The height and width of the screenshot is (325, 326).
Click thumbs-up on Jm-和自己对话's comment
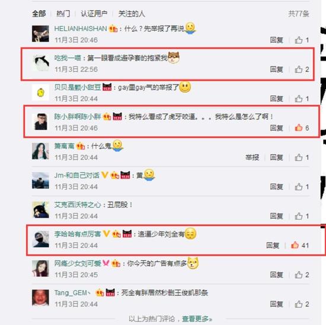click(299, 187)
